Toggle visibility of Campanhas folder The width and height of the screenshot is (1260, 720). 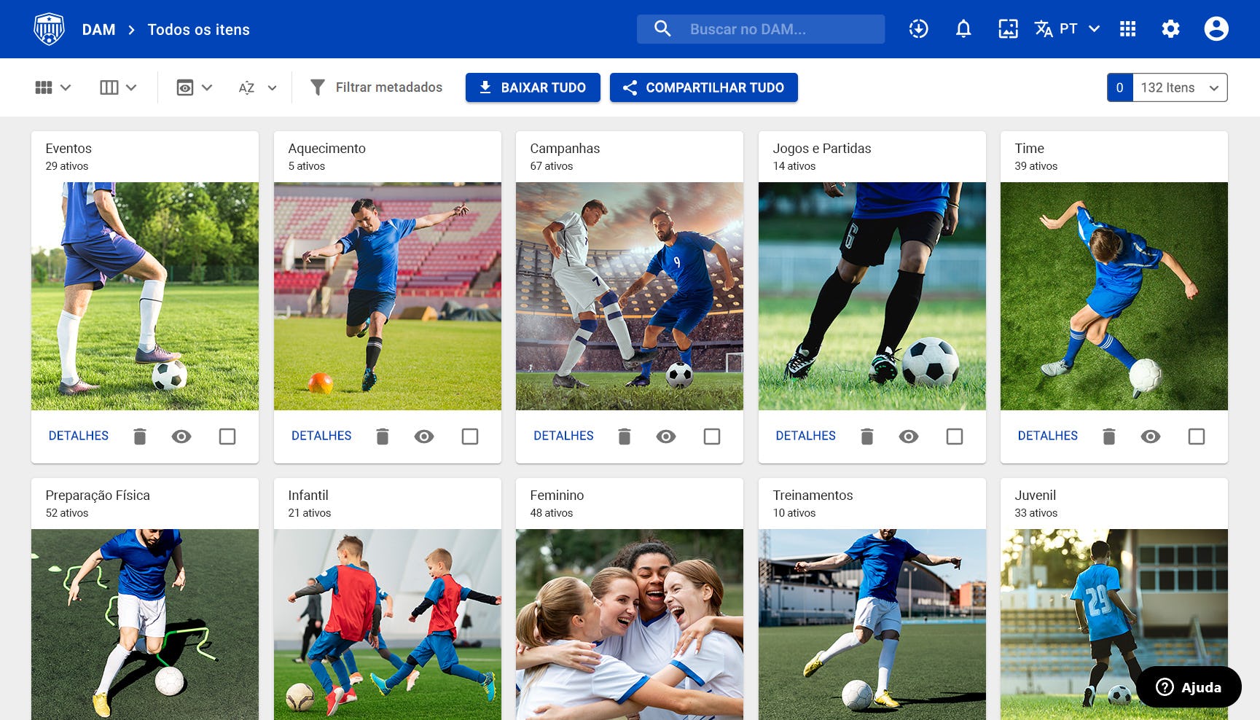tap(666, 437)
